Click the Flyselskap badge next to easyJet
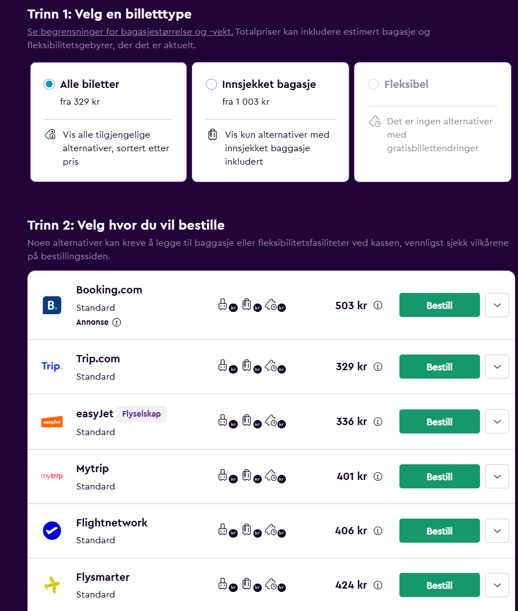 (141, 414)
